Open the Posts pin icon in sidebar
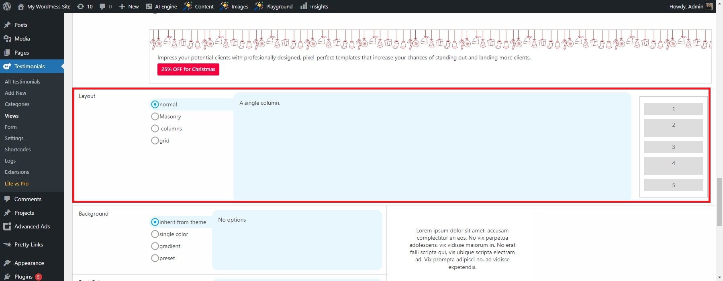The image size is (723, 281). point(7,25)
